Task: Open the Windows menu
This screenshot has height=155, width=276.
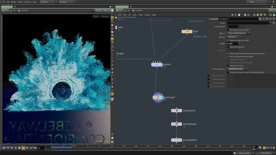Action: pos(28,2)
